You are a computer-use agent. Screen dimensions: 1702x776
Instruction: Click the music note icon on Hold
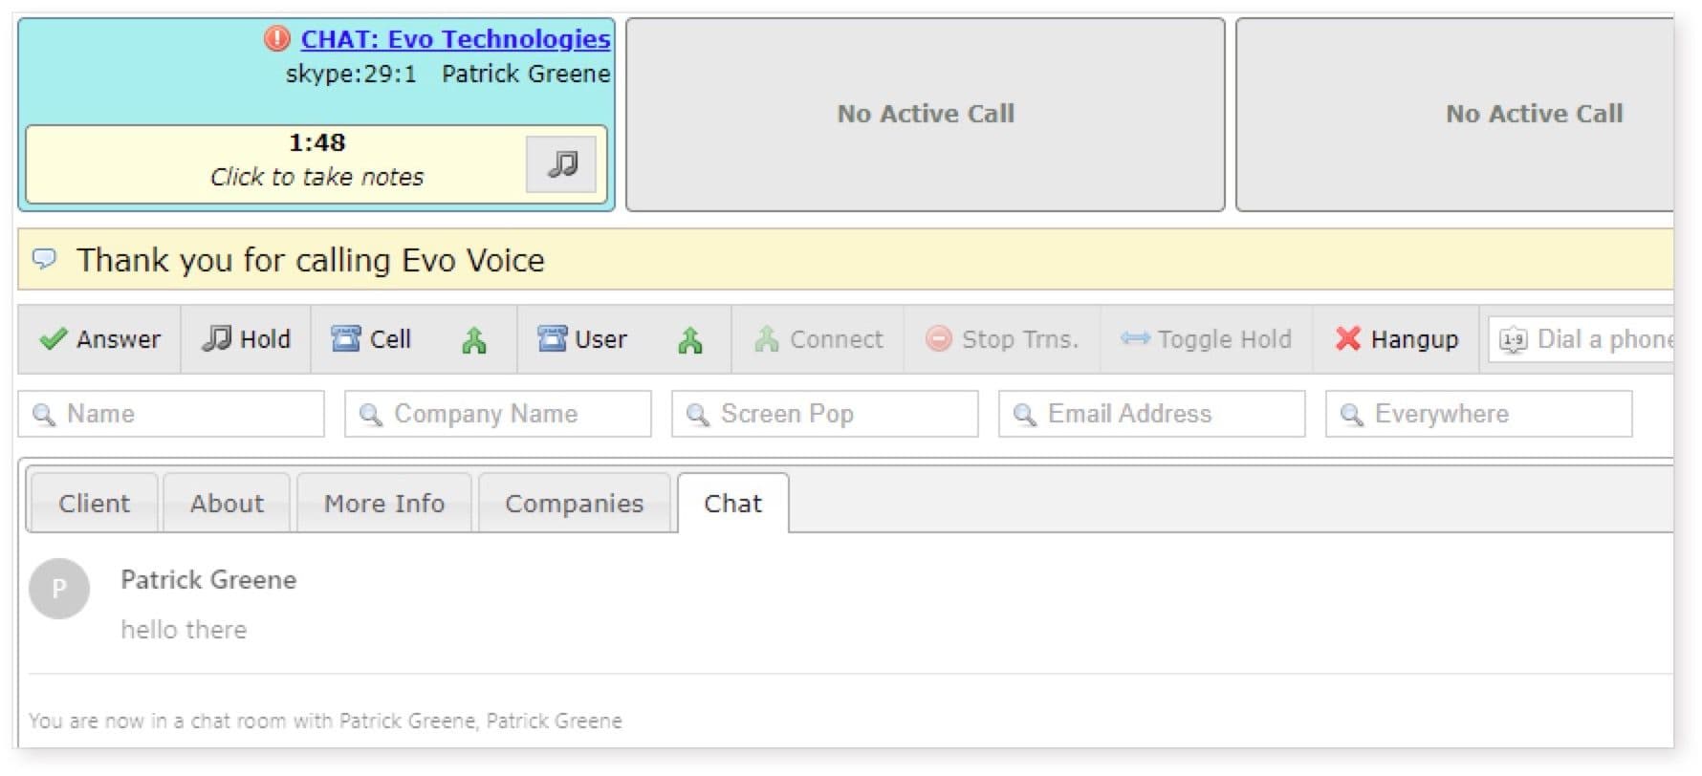coord(216,339)
